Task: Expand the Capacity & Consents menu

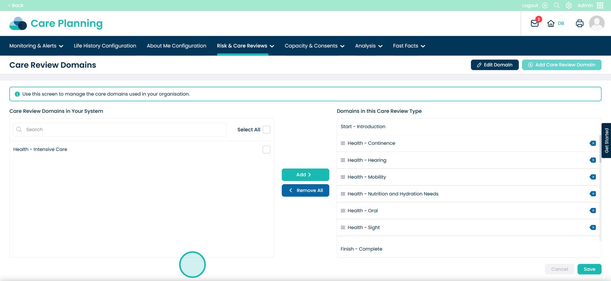Action: point(314,46)
